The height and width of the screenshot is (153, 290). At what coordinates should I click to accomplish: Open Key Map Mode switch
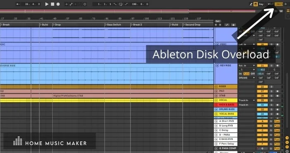point(261,4)
